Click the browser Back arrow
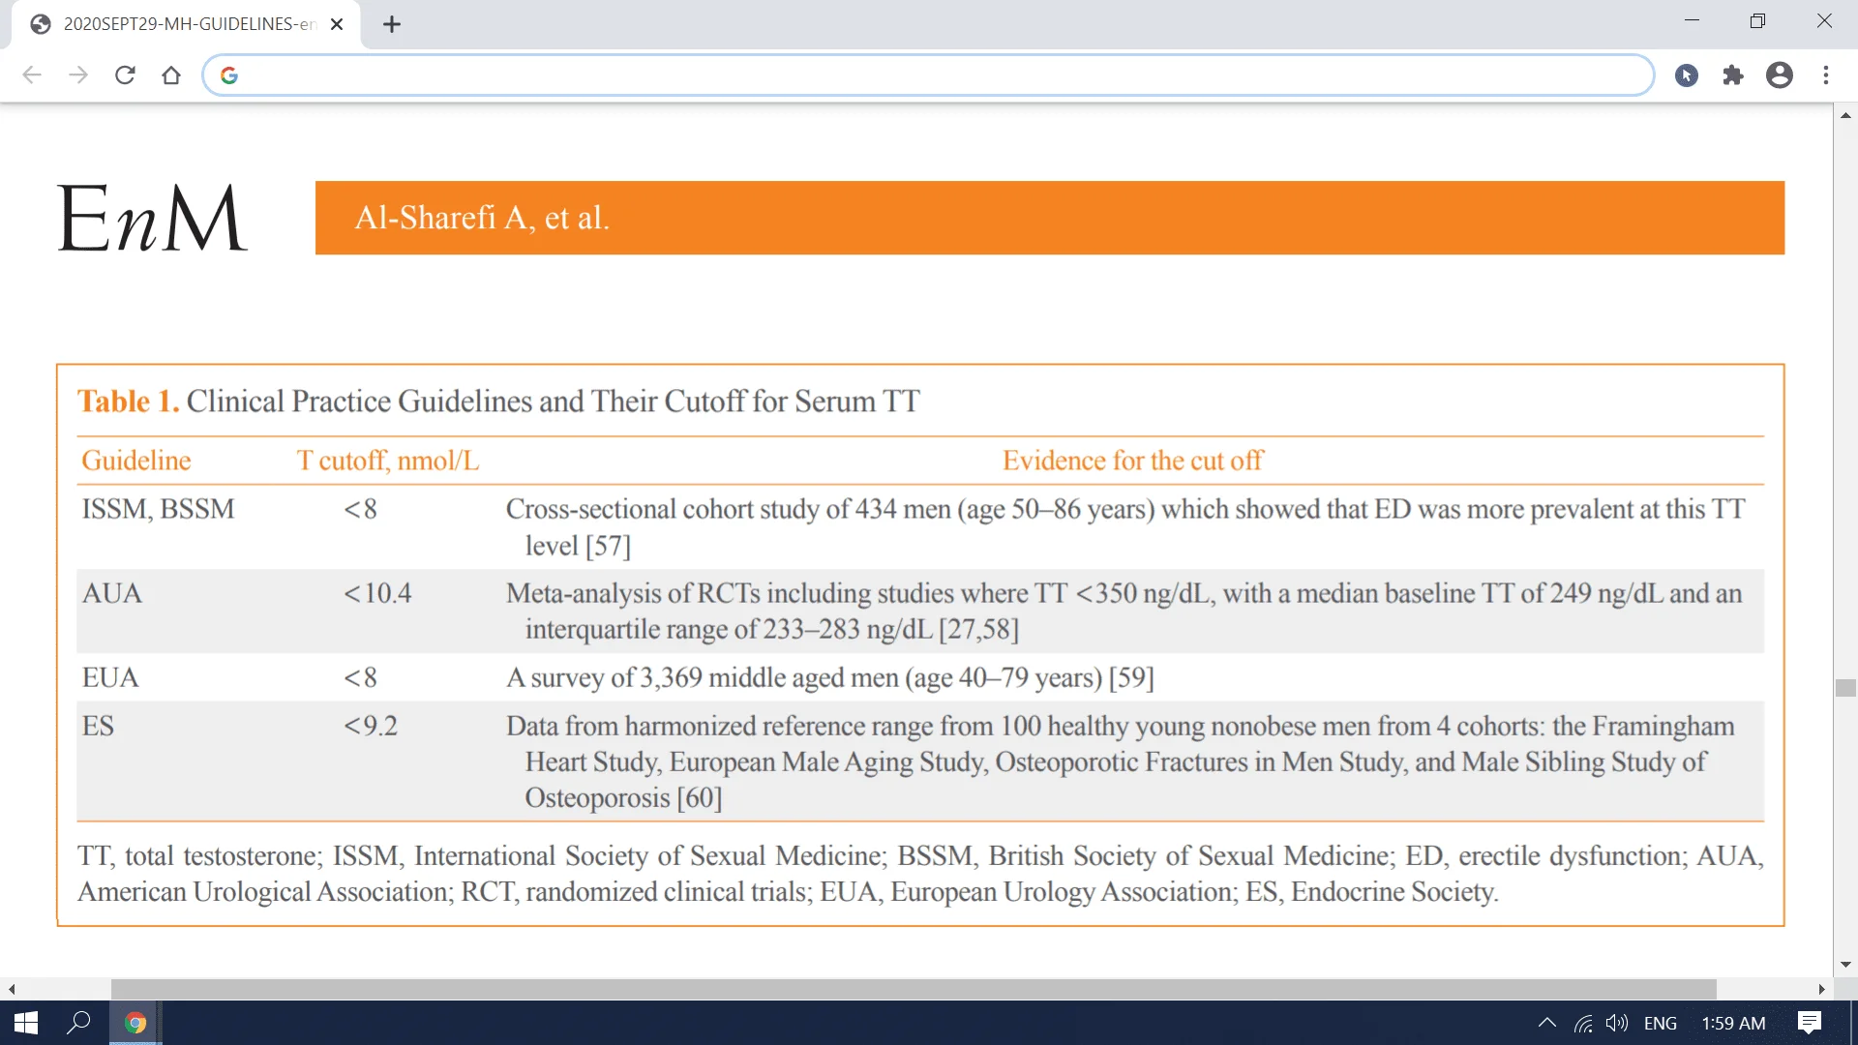The width and height of the screenshot is (1858, 1045). 32,75
